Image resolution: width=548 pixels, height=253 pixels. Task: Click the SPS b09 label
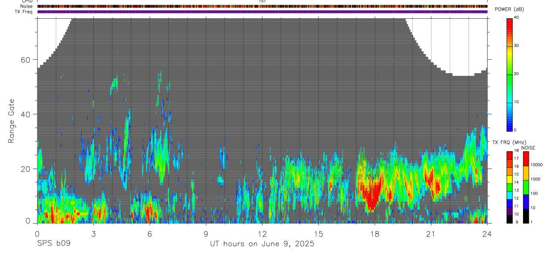click(x=54, y=244)
